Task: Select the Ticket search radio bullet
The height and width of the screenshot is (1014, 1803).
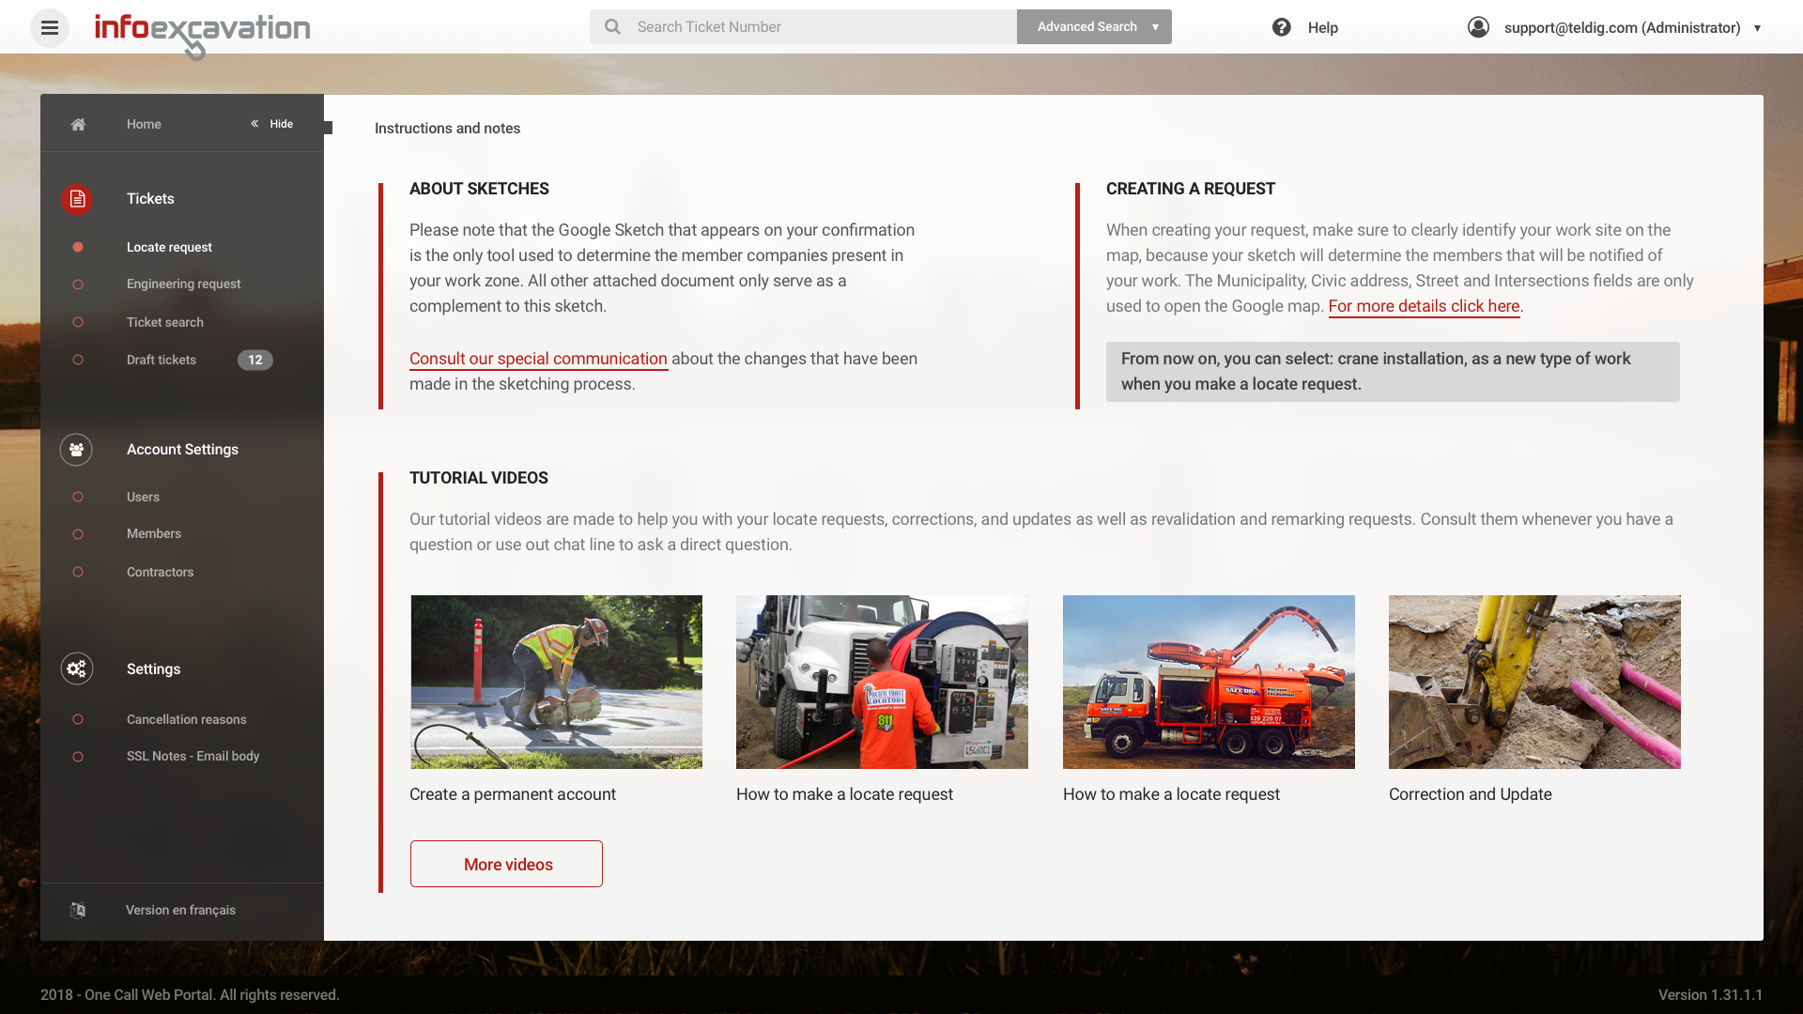Action: 78,322
